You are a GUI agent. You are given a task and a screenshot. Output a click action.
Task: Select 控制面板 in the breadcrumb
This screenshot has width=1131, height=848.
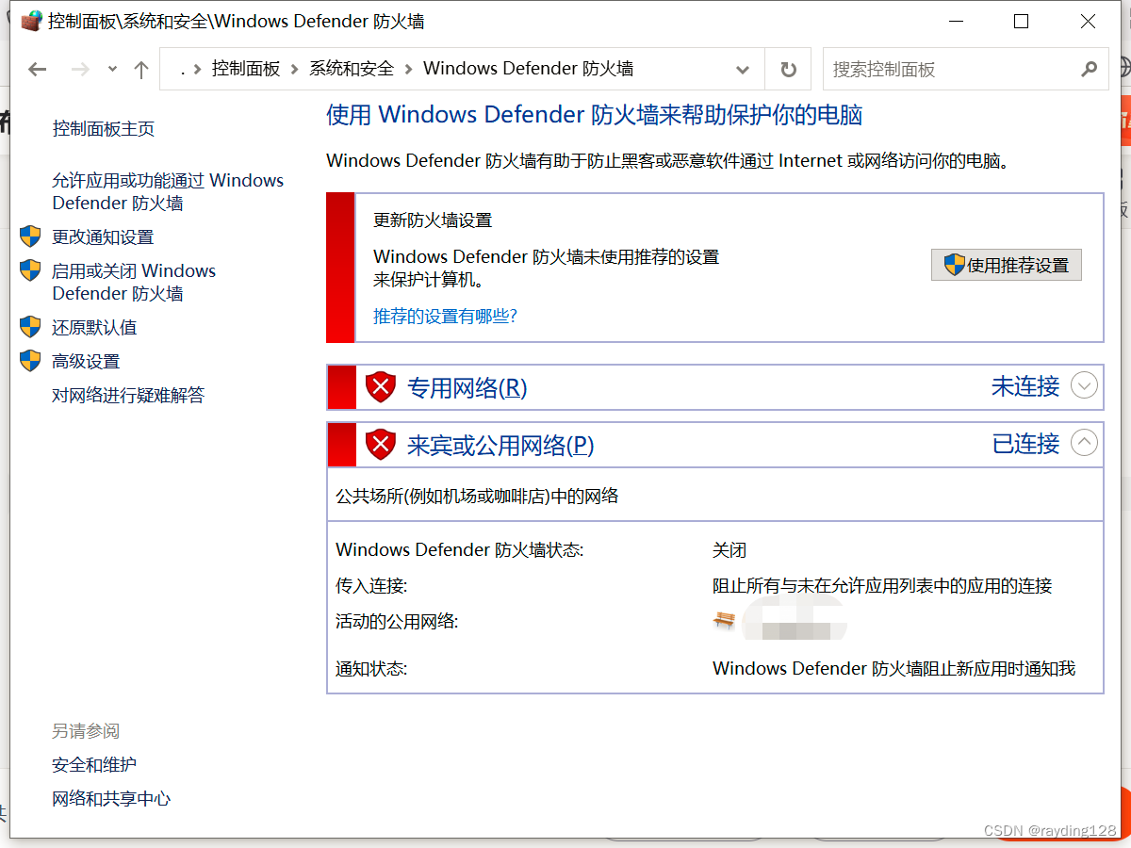(246, 69)
